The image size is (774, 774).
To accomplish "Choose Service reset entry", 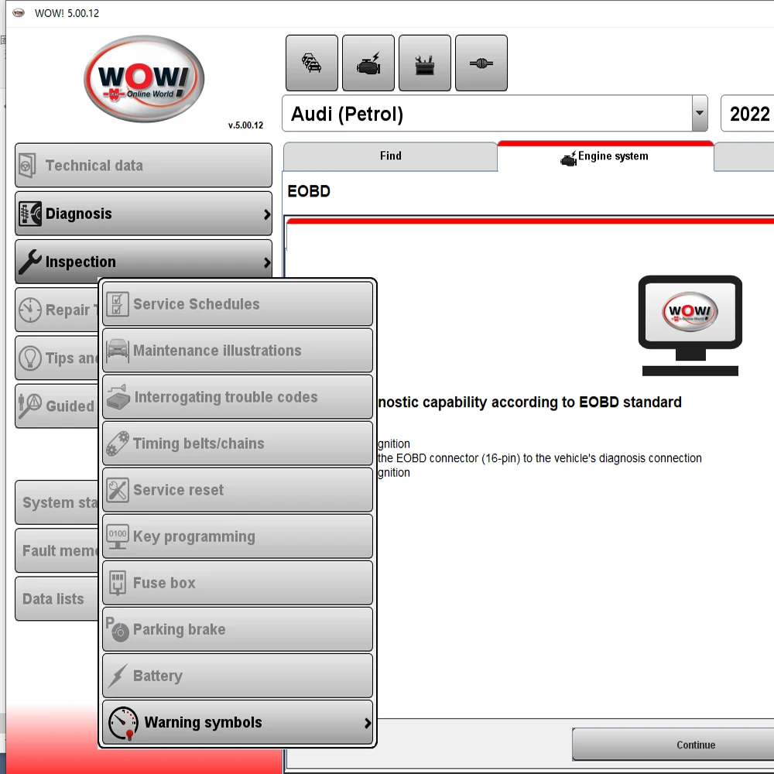I will [x=238, y=490].
